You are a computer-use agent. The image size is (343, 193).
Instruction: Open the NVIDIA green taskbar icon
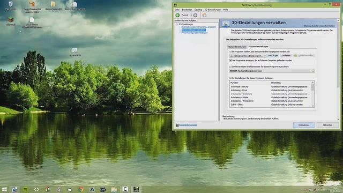26,189
